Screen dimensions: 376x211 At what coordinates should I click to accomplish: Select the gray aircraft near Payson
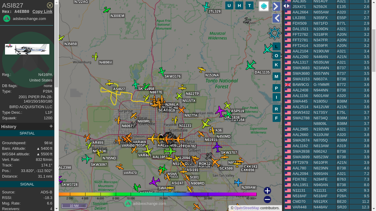(x=247, y=21)
